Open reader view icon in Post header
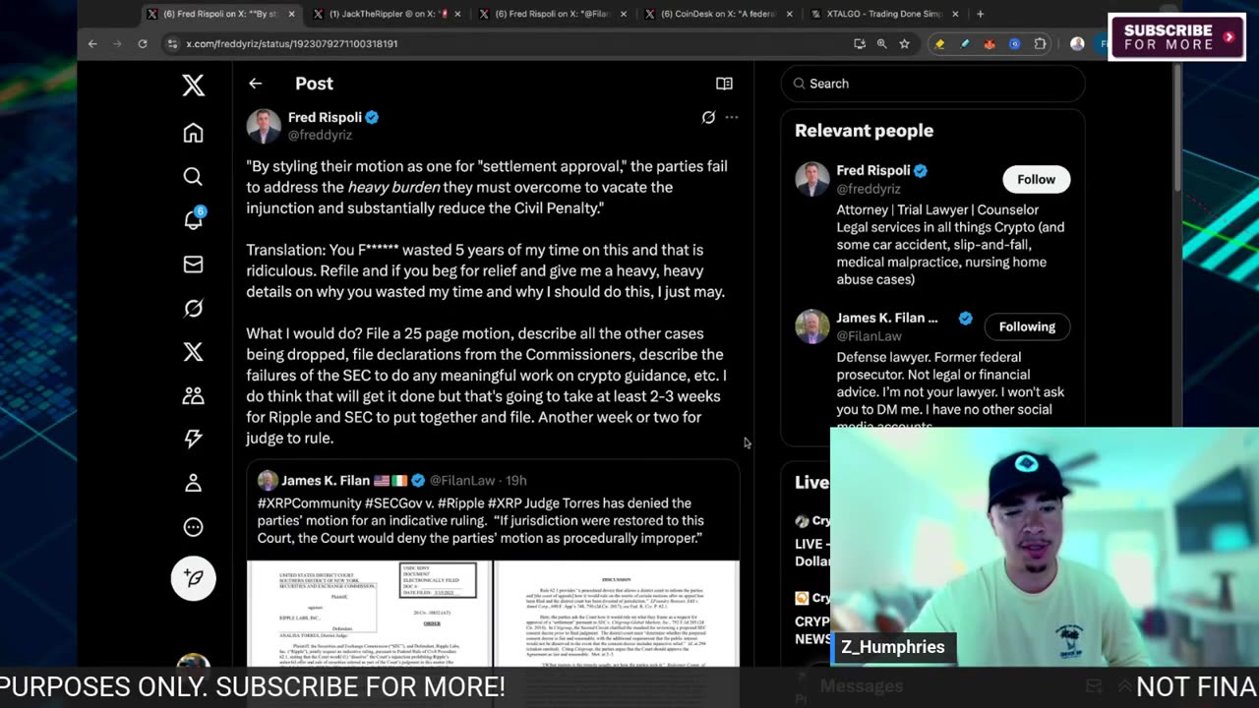Image resolution: width=1259 pixels, height=708 pixels. click(x=724, y=84)
